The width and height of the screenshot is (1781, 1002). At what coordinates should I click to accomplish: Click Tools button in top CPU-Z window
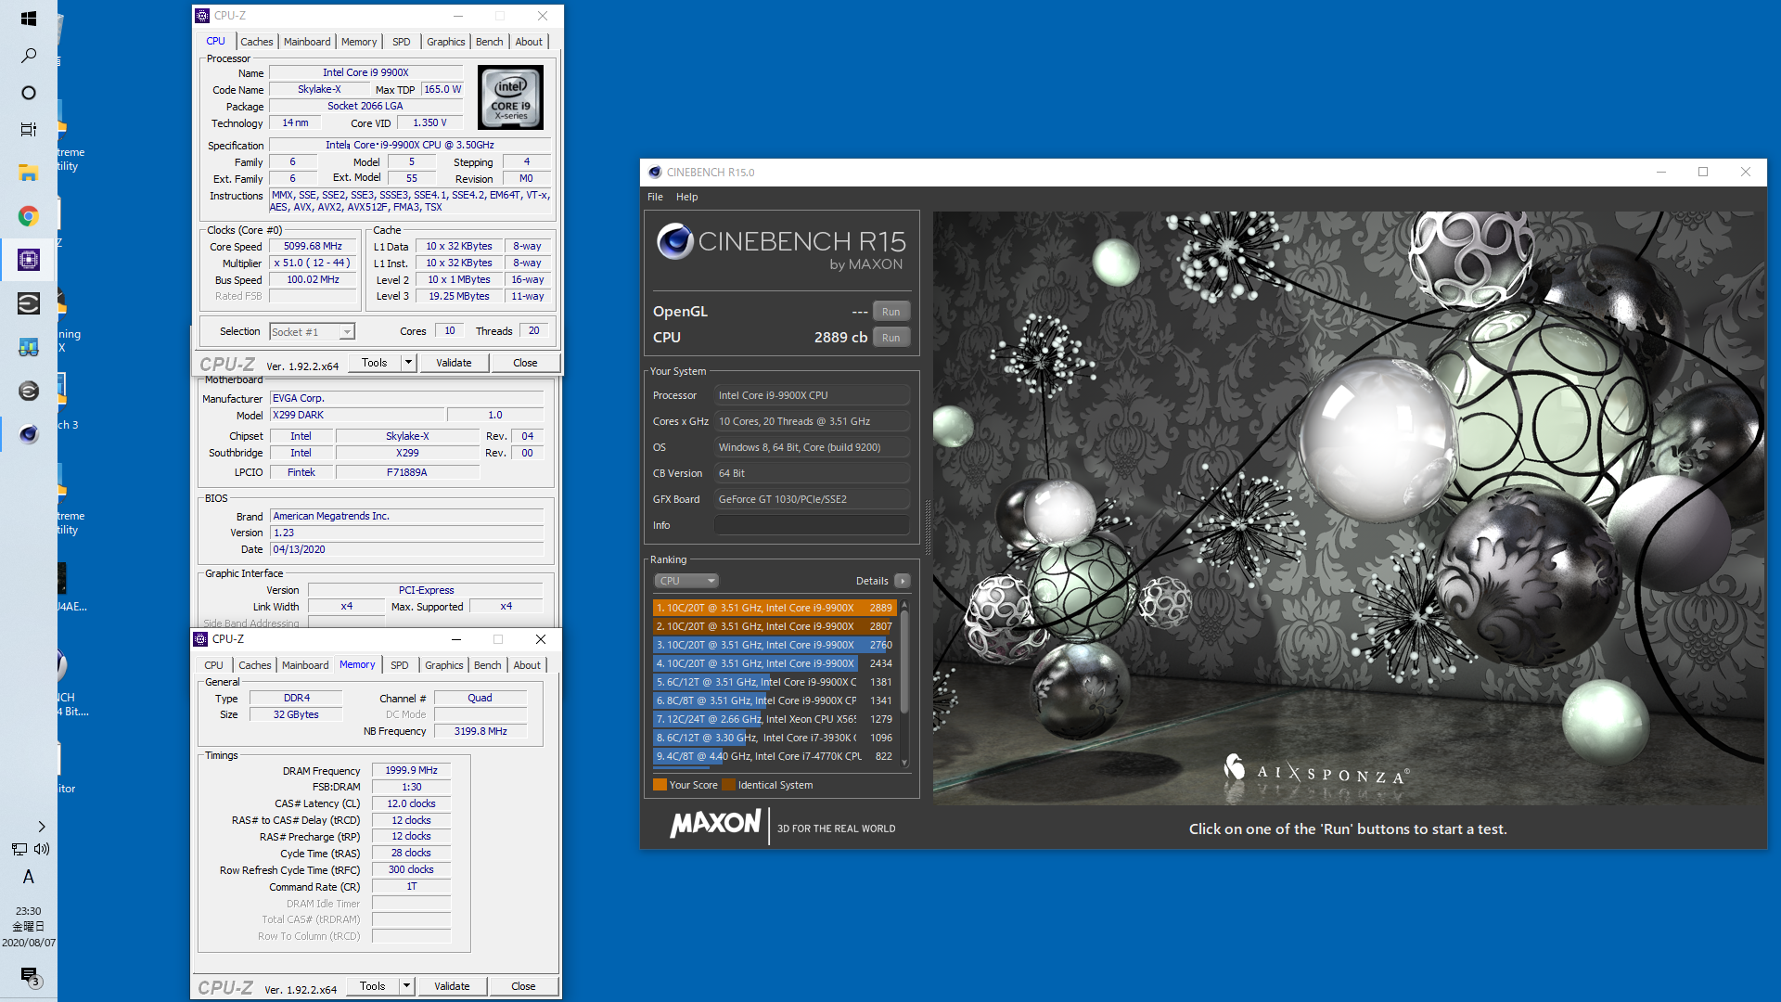coord(375,363)
